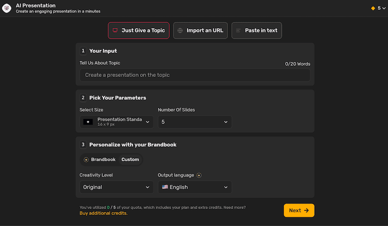Select the Import an URL tab
The width and height of the screenshot is (388, 226).
[x=200, y=30]
